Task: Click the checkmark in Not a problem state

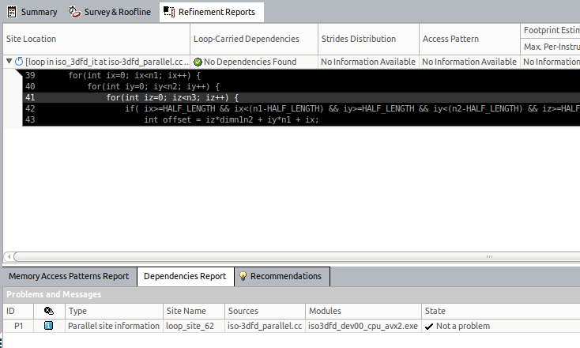Action: click(x=429, y=326)
